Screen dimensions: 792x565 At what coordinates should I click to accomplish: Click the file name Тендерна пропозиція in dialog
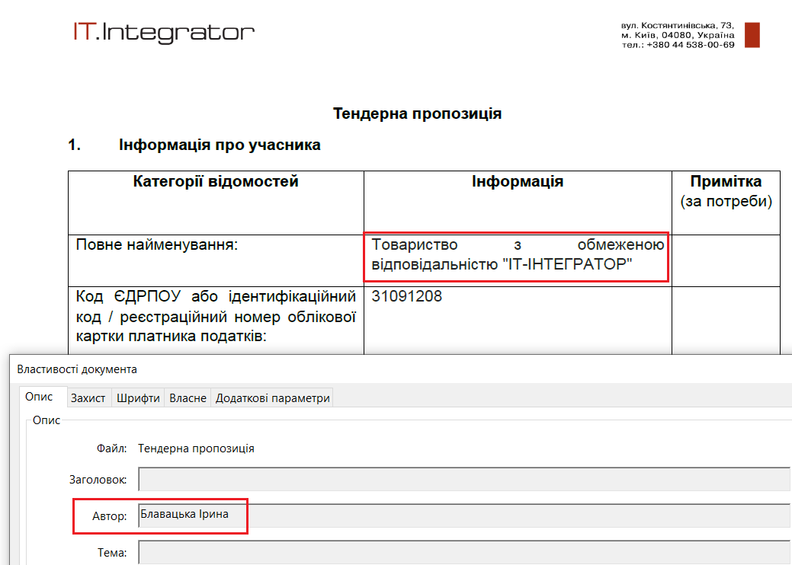click(196, 448)
